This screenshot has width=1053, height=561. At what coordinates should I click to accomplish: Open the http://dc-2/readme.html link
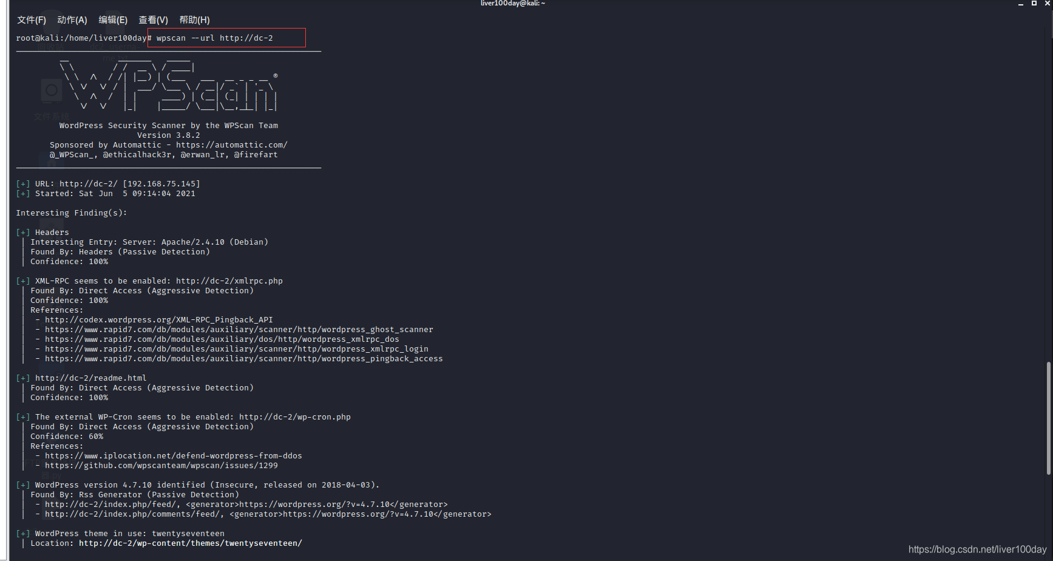coord(91,378)
